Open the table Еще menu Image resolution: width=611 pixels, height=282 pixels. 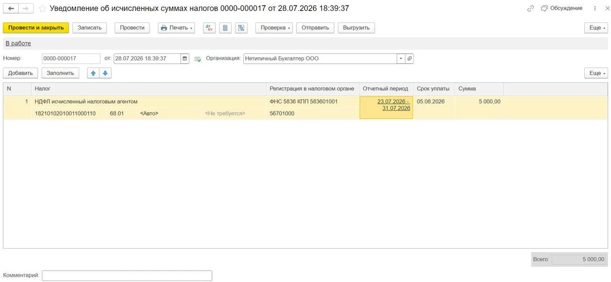tap(596, 73)
